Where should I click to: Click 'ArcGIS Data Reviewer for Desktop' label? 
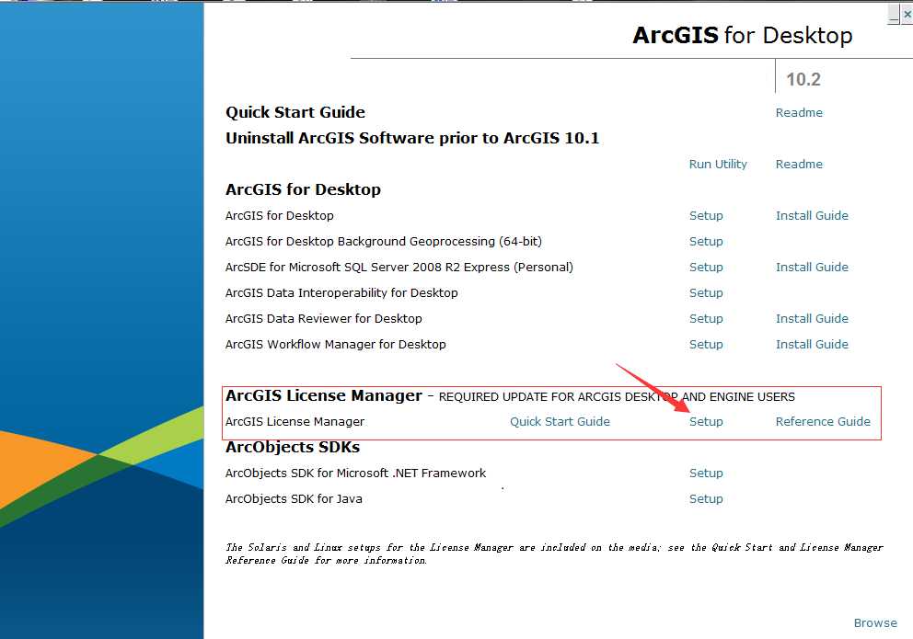point(323,319)
